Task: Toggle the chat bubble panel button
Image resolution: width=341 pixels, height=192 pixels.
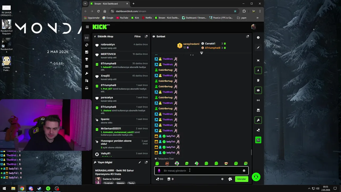Action: (x=258, y=90)
